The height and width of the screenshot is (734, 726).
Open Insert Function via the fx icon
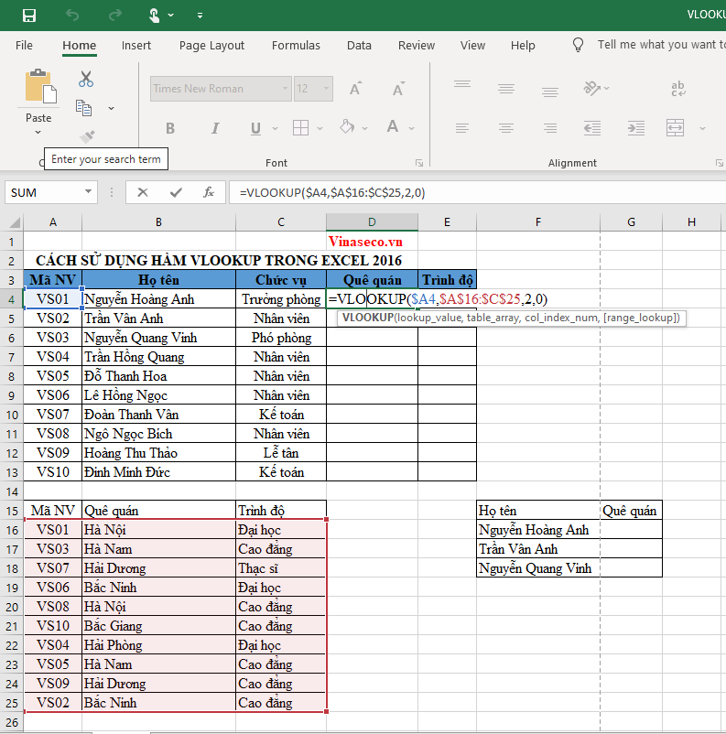[x=209, y=192]
